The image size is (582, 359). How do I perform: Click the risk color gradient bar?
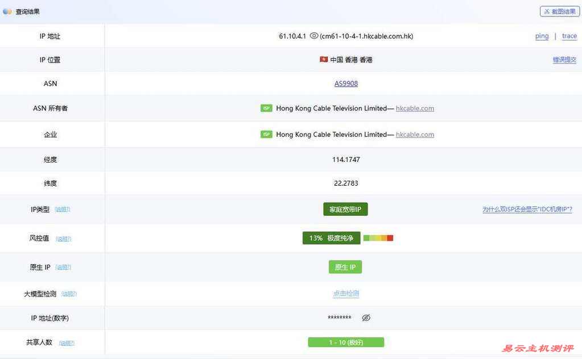(378, 238)
